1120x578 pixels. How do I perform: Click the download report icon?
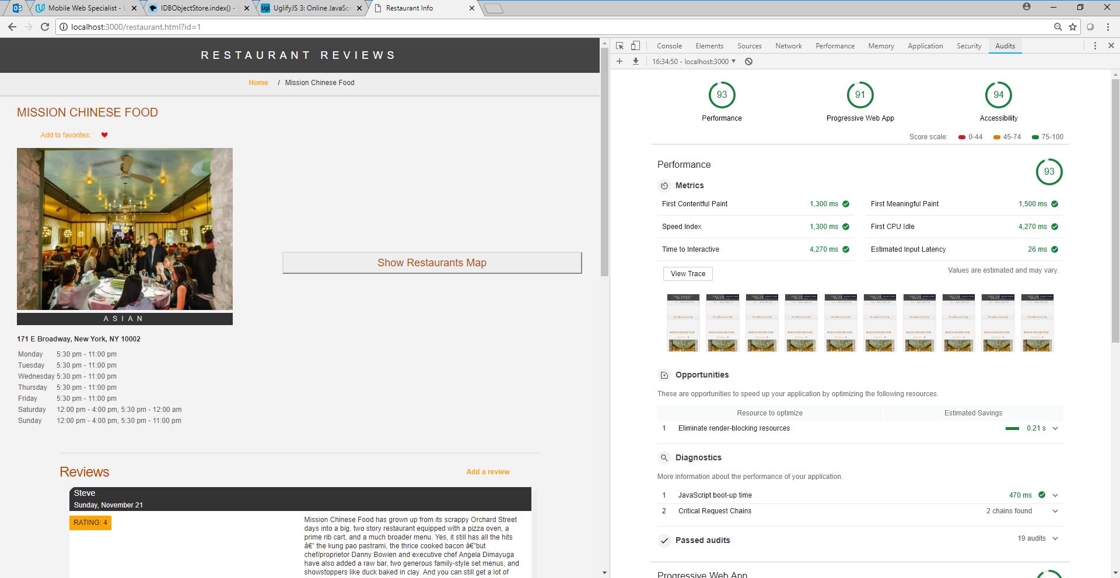coord(636,61)
